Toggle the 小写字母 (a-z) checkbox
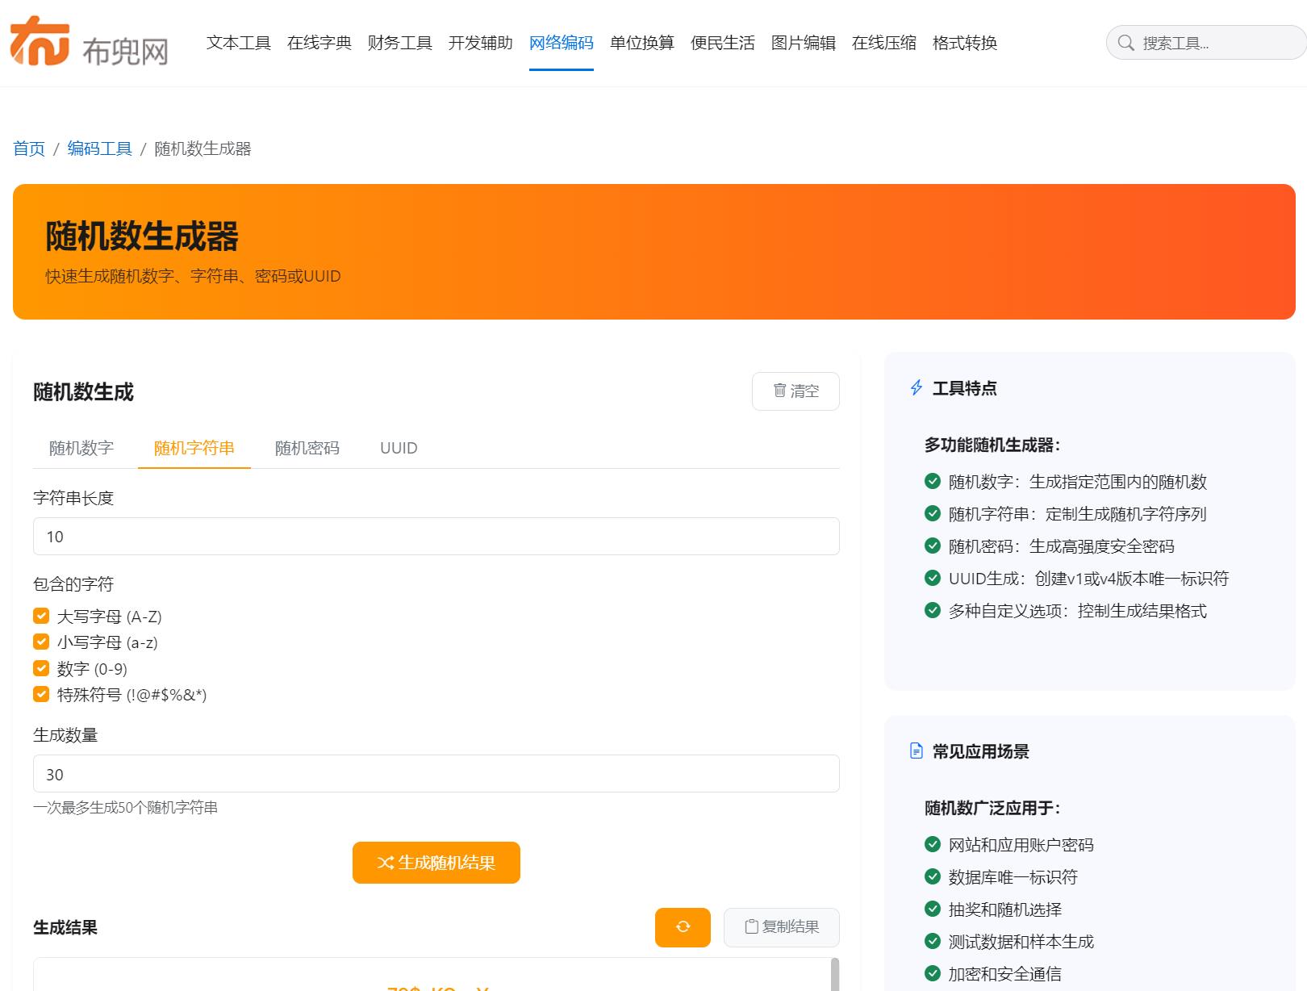This screenshot has width=1307, height=991. [x=40, y=642]
